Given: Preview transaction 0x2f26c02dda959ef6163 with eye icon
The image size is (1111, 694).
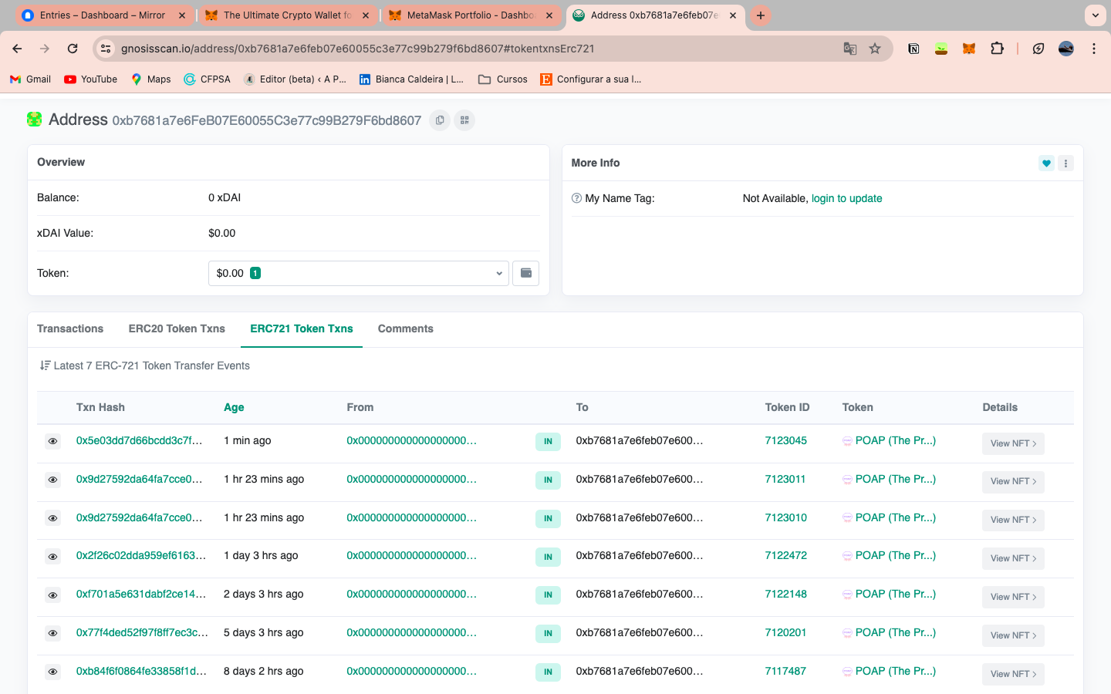Looking at the screenshot, I should [x=52, y=556].
